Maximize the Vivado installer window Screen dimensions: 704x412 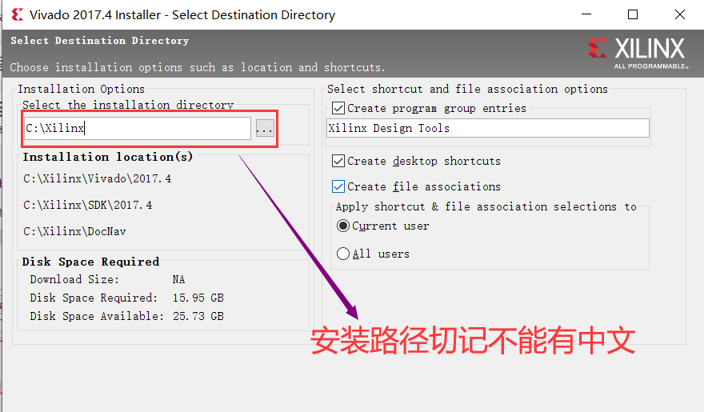pyautogui.click(x=633, y=14)
